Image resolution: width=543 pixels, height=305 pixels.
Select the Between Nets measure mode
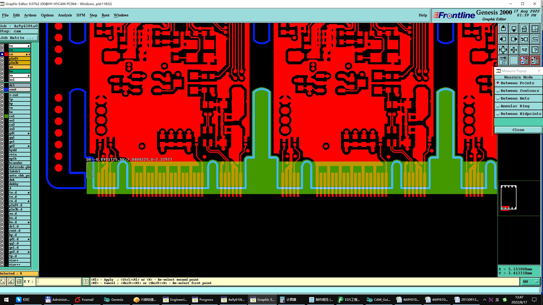[x=518, y=98]
